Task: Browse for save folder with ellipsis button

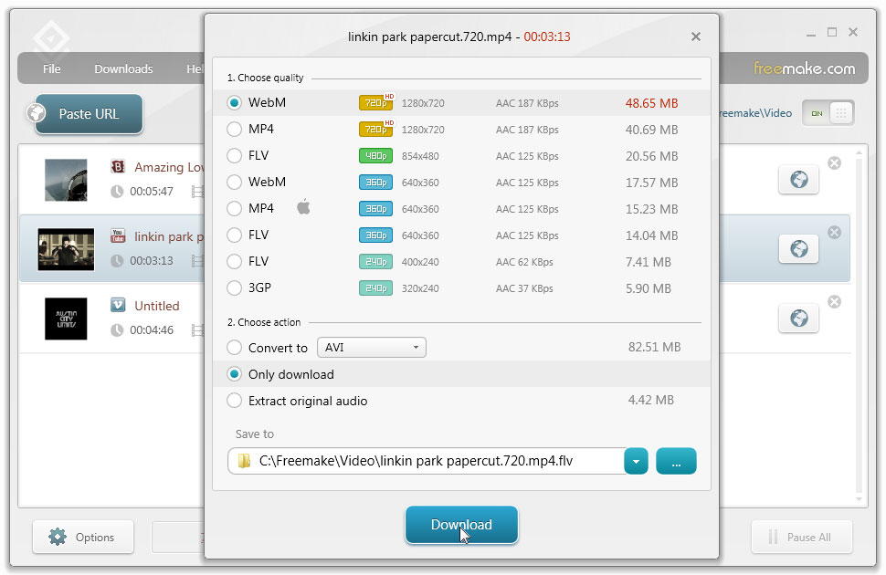Action: [x=676, y=462]
